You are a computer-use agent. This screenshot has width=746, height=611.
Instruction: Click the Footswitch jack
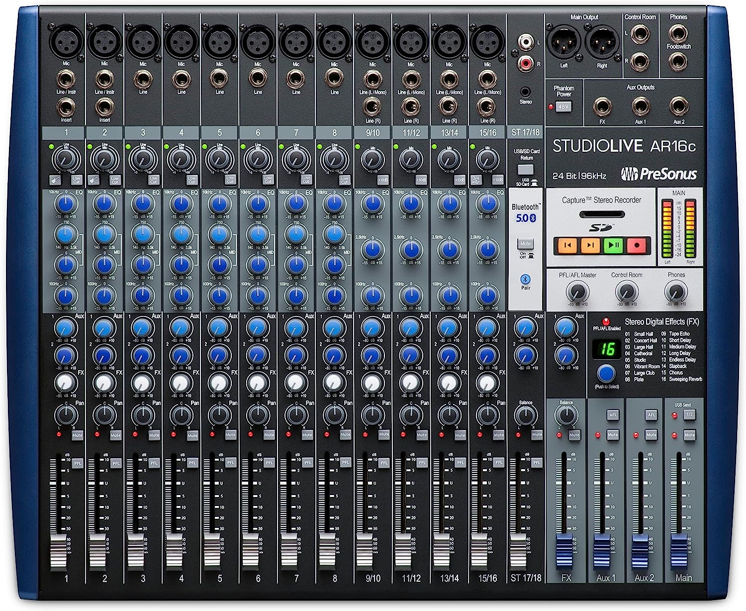tap(678, 61)
